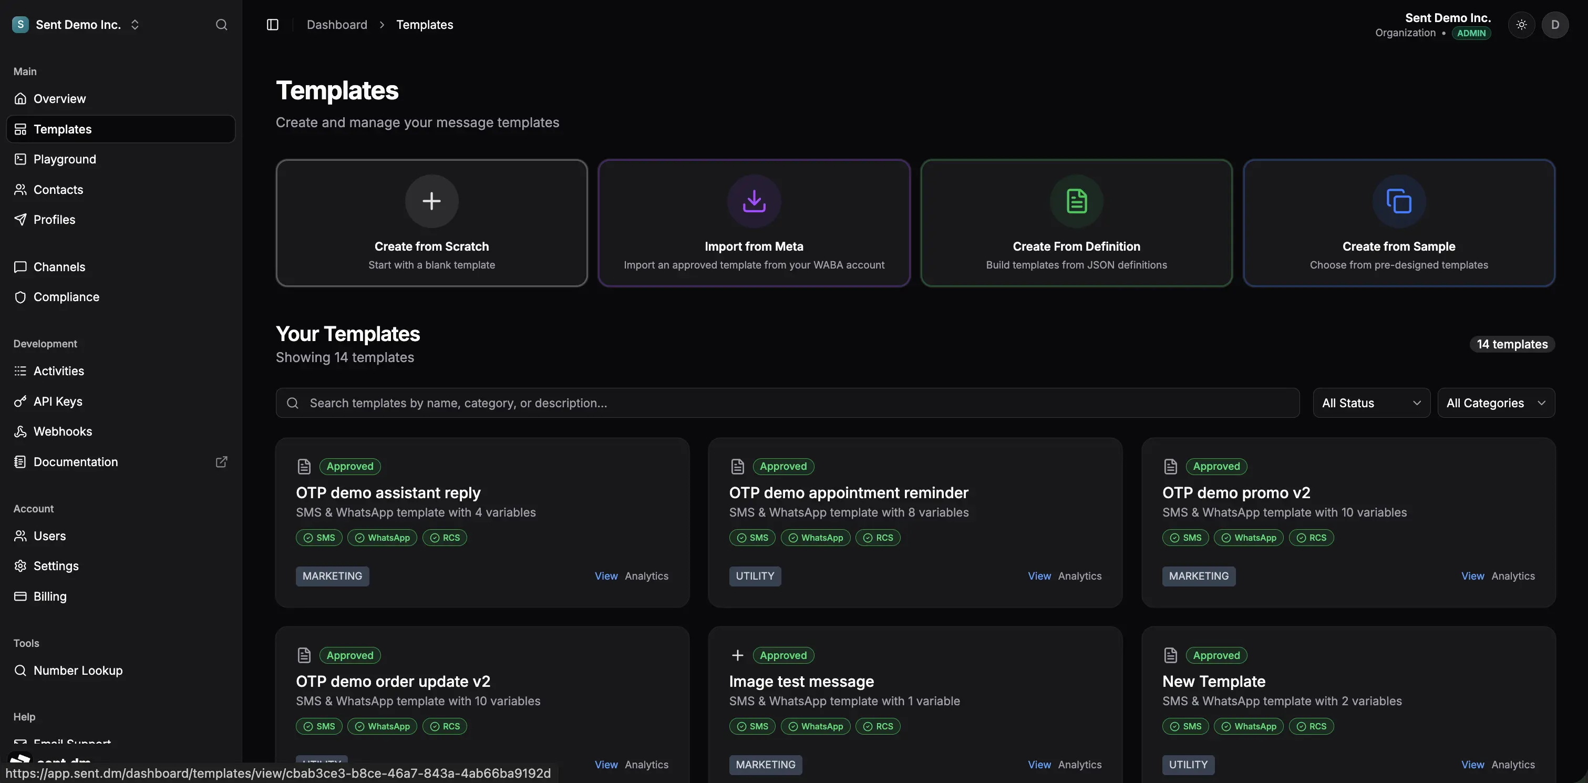
Task: Click the document icon for Create From Definition
Action: tap(1076, 201)
